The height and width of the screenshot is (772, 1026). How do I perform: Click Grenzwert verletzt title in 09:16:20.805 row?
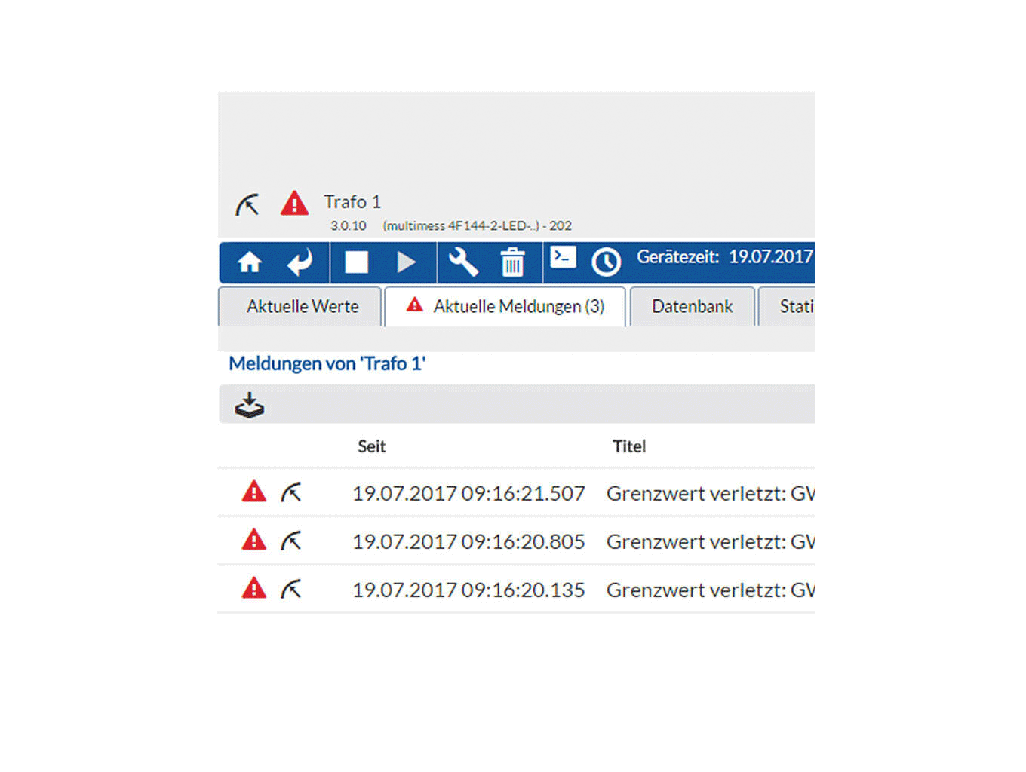click(x=710, y=541)
